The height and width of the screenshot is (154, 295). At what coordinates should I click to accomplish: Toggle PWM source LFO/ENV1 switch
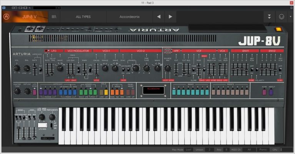point(90,70)
